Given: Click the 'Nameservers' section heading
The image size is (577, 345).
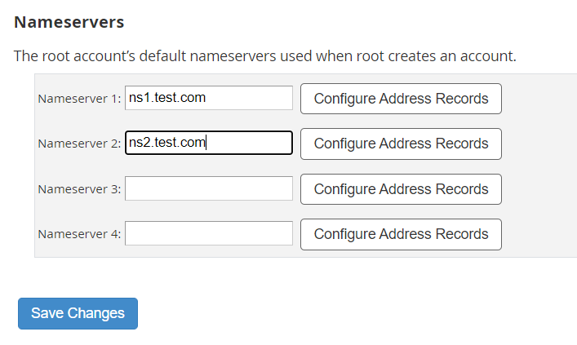Looking at the screenshot, I should click(69, 22).
